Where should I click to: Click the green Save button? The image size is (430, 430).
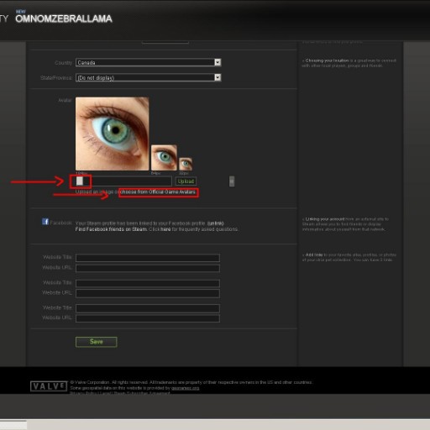pyautogui.click(x=97, y=342)
